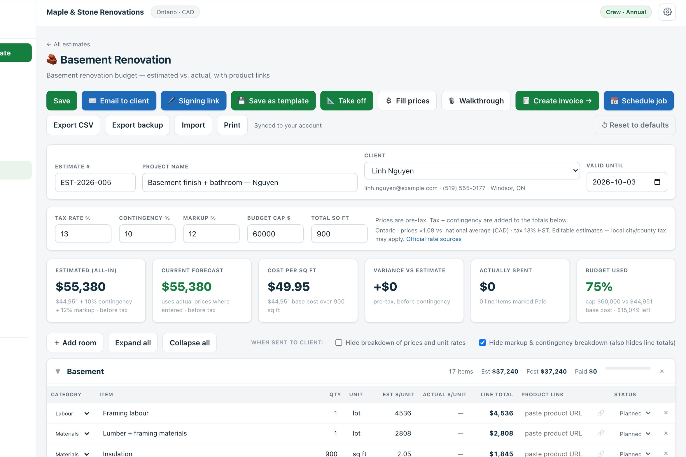This screenshot has height=457, width=686.
Task: Click paste product URL for Framing labour
Action: point(553,413)
